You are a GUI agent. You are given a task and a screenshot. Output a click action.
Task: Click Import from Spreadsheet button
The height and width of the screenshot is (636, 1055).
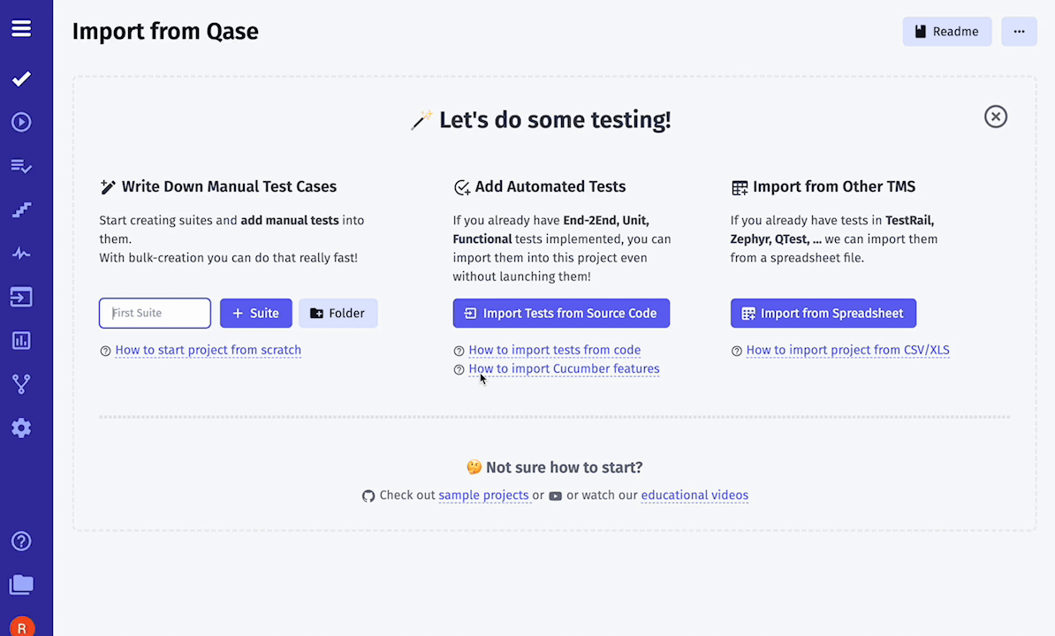(823, 314)
